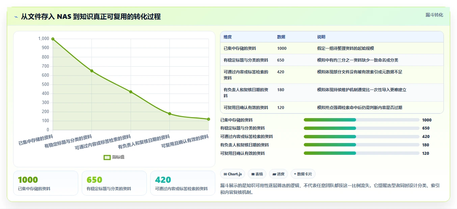Click the 650 data card
Viewport: 457px width, 209px height.
click(114, 183)
